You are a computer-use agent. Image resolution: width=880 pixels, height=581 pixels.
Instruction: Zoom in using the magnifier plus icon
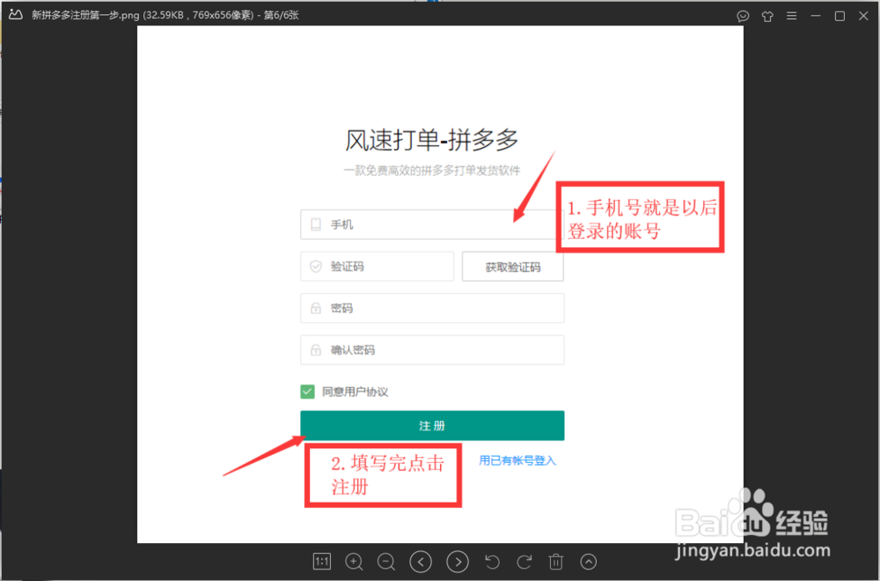[354, 562]
